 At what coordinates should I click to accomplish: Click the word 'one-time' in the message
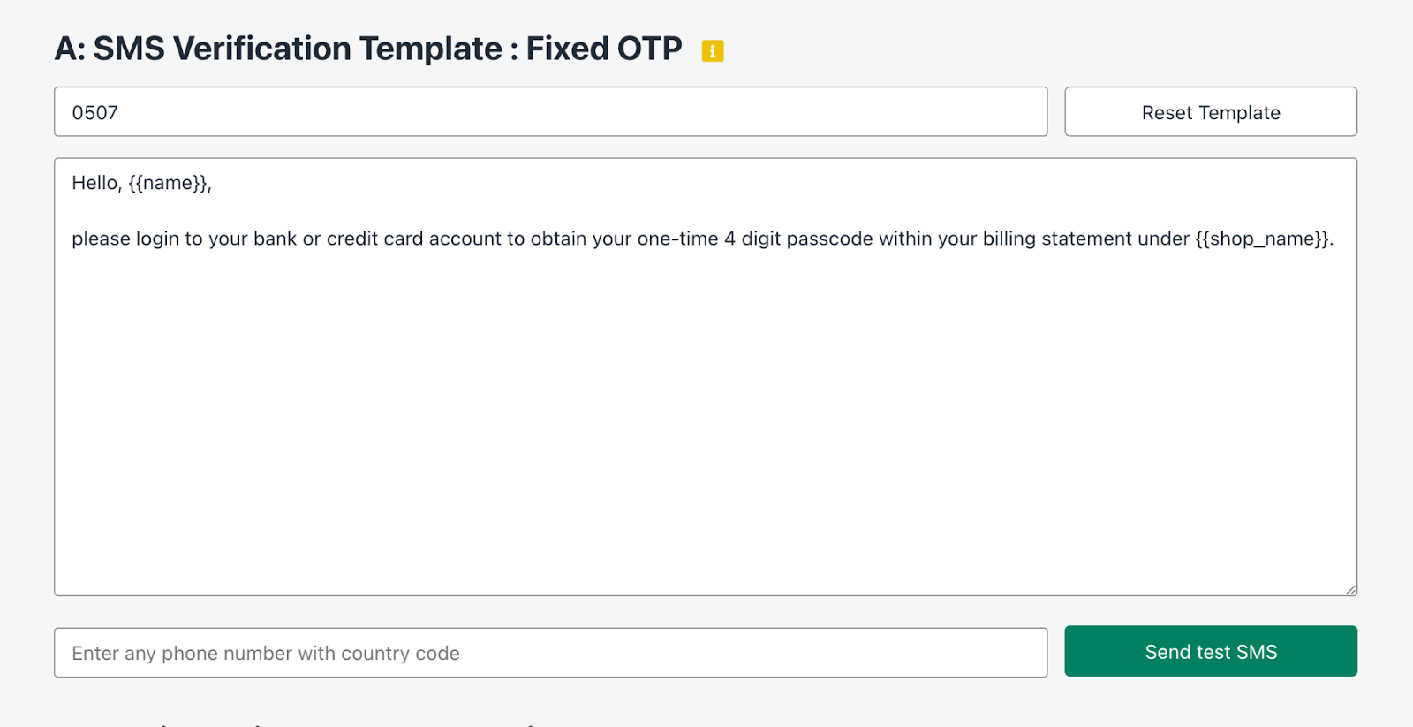click(677, 239)
